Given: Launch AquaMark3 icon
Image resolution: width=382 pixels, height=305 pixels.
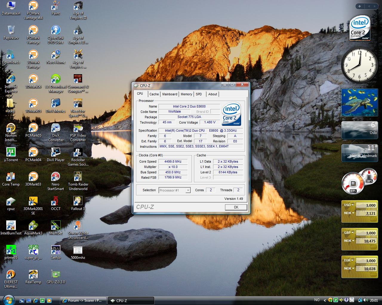Looking at the screenshot, I should [x=33, y=228].
